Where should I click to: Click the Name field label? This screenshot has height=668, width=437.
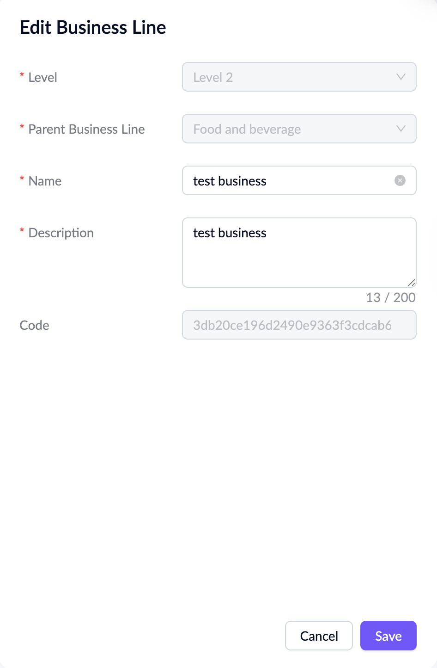[45, 181]
